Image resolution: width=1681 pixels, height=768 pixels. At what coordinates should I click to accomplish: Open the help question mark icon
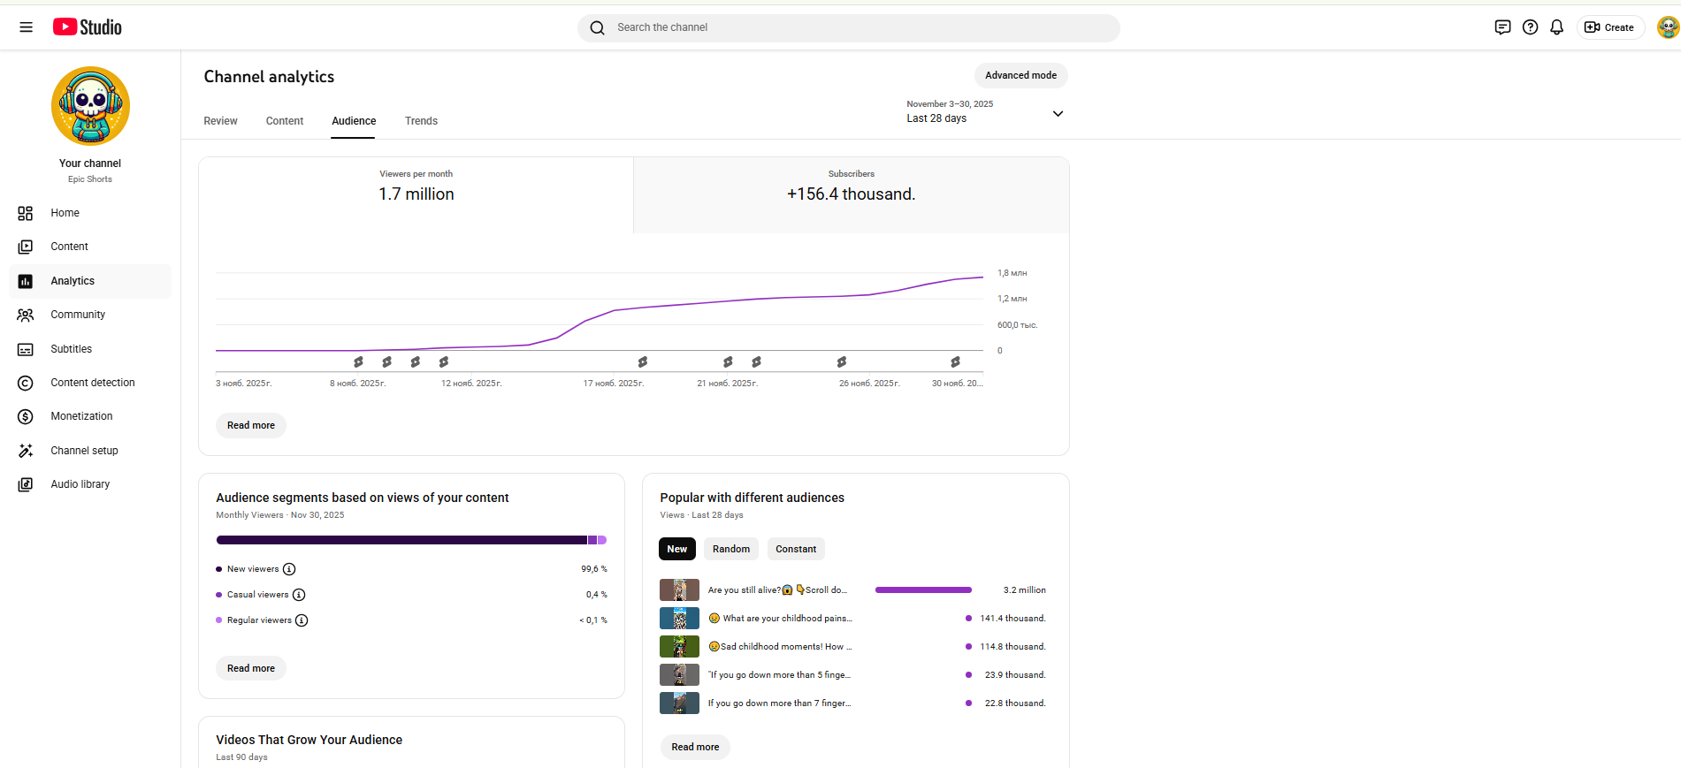tap(1530, 27)
